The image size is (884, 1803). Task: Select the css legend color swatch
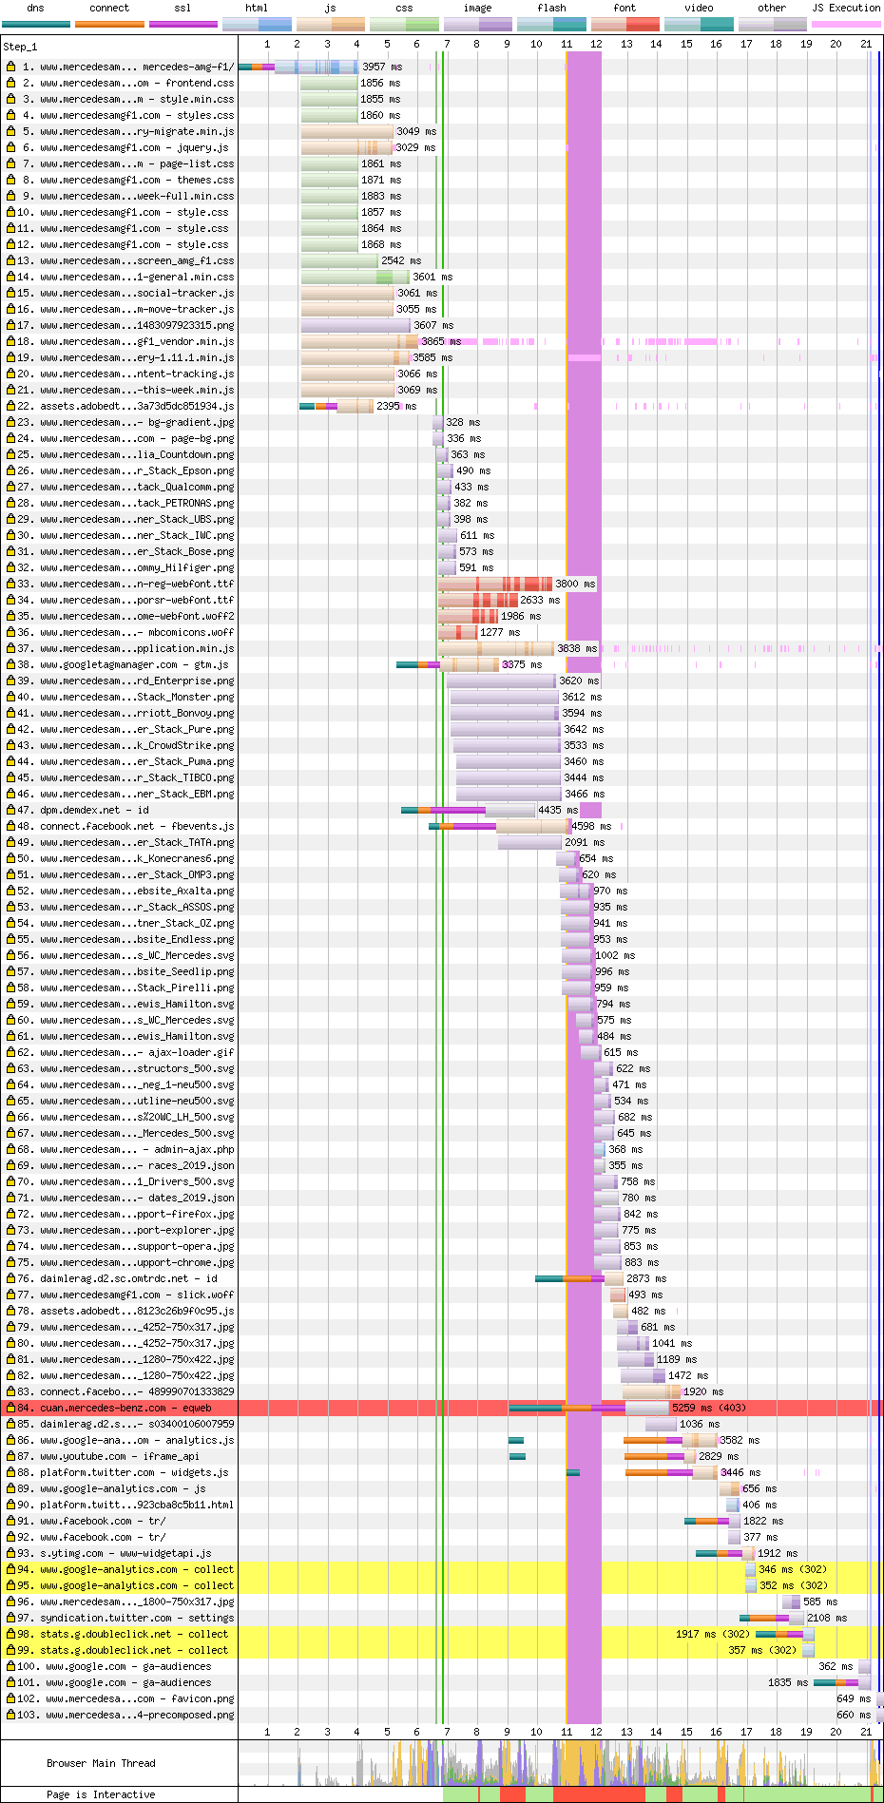(x=404, y=24)
